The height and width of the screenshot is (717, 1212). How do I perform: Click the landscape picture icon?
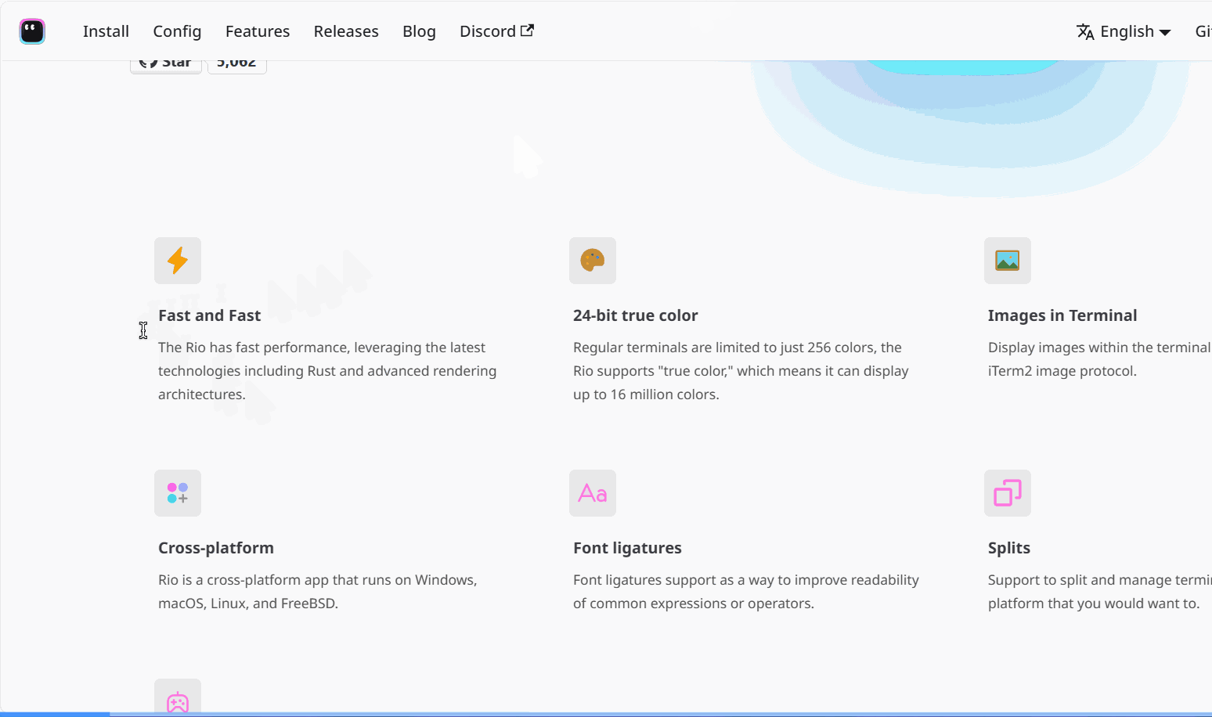tap(1008, 261)
